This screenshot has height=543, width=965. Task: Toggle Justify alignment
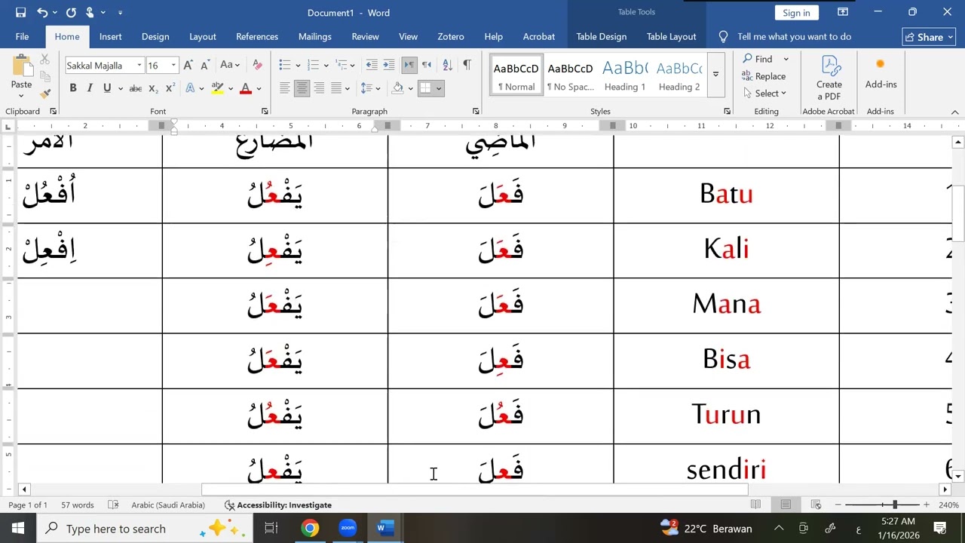(x=336, y=88)
